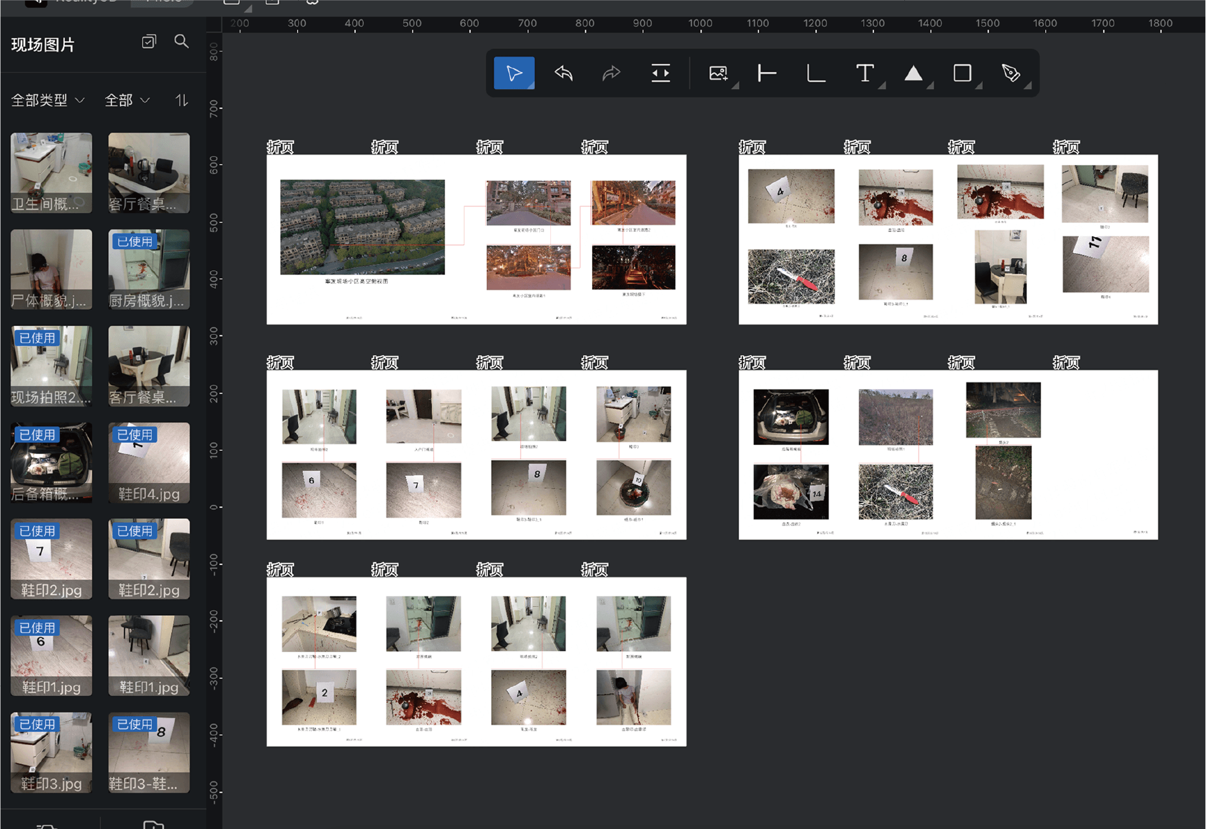Toggle multi-select checkbox icon in panel header

pos(149,42)
